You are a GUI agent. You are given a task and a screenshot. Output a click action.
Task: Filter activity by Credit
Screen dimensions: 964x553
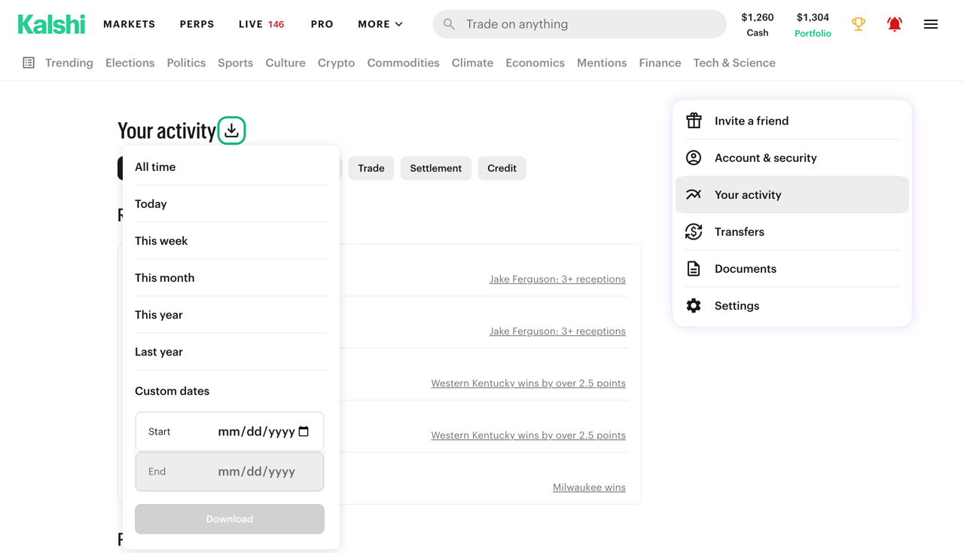click(x=502, y=168)
